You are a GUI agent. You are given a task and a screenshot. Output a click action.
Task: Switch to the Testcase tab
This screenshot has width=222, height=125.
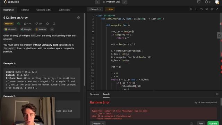(94, 94)
